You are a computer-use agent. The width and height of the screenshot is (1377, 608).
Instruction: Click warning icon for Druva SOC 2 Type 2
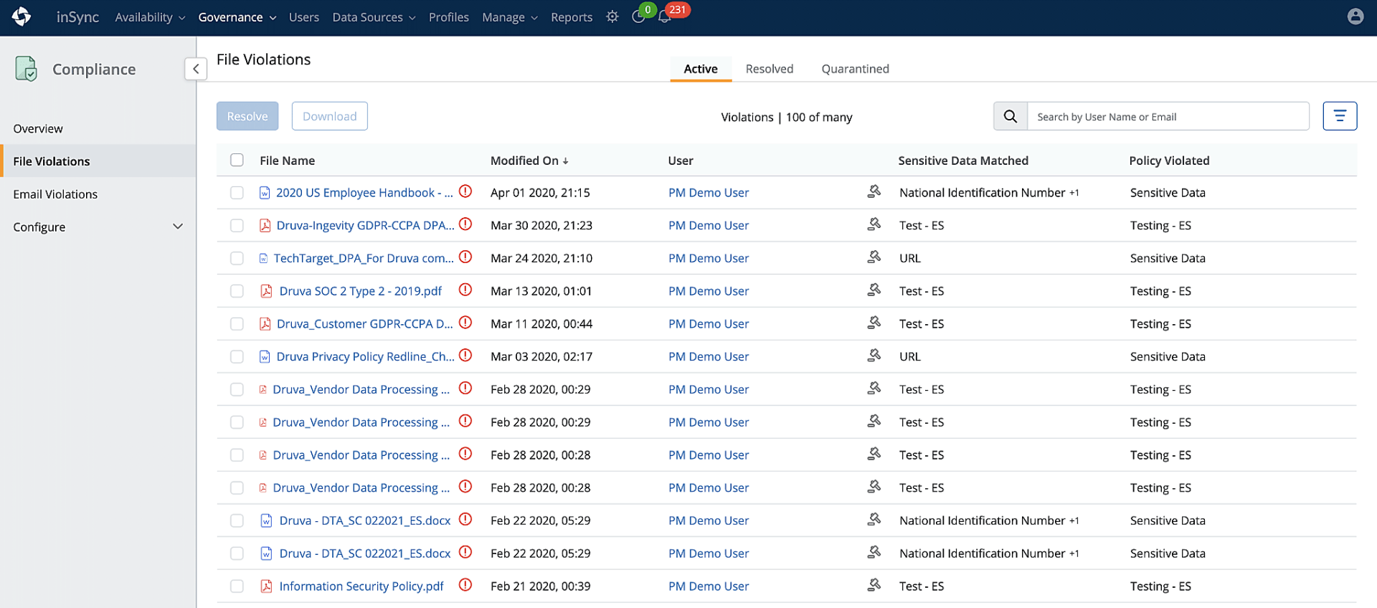465,290
